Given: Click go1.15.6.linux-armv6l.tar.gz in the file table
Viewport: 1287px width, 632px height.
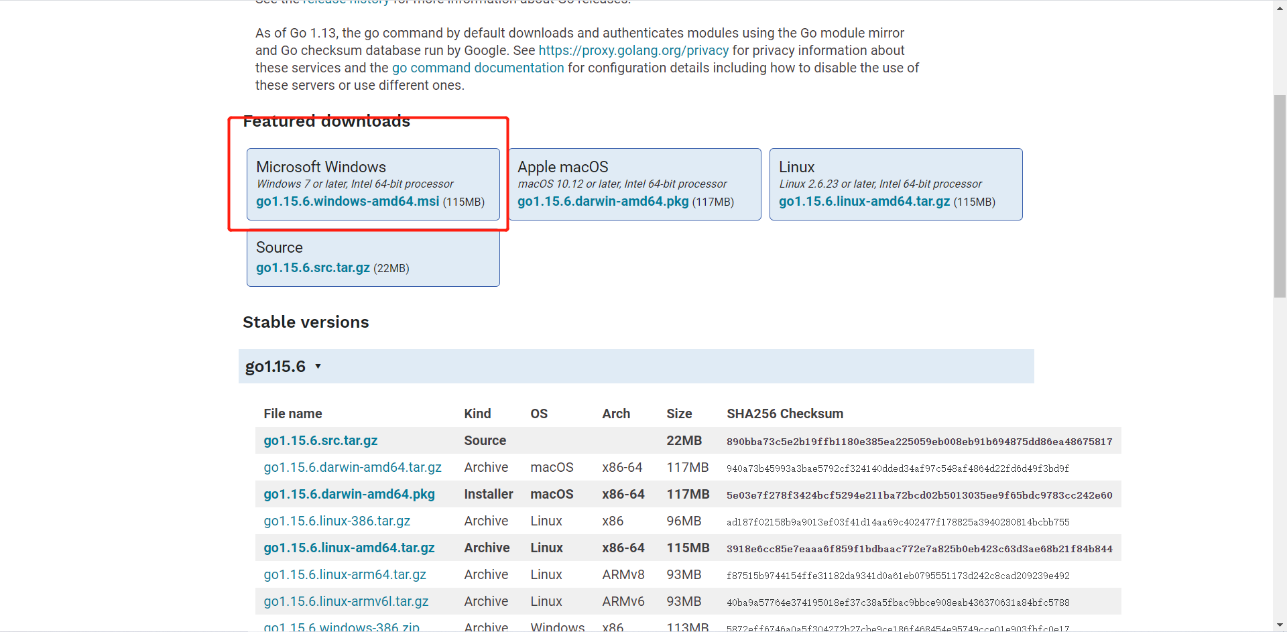Looking at the screenshot, I should point(346,601).
